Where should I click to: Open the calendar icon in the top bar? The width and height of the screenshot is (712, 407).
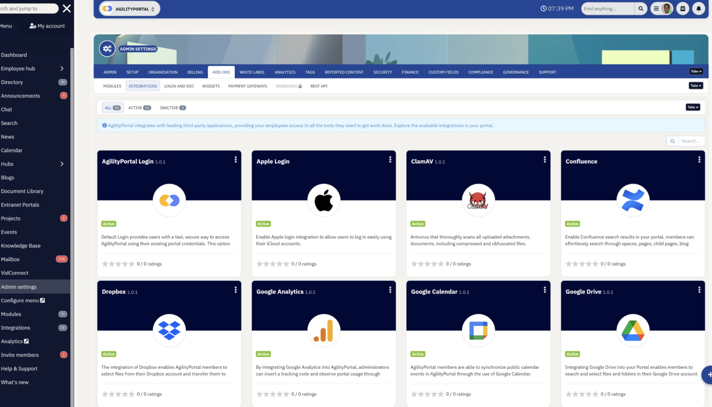point(683,9)
